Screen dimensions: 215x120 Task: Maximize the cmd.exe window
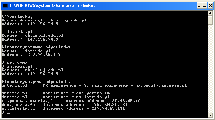(x=204, y=5)
